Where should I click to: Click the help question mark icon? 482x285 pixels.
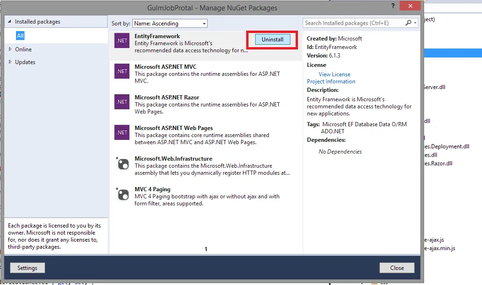pyautogui.click(x=393, y=6)
